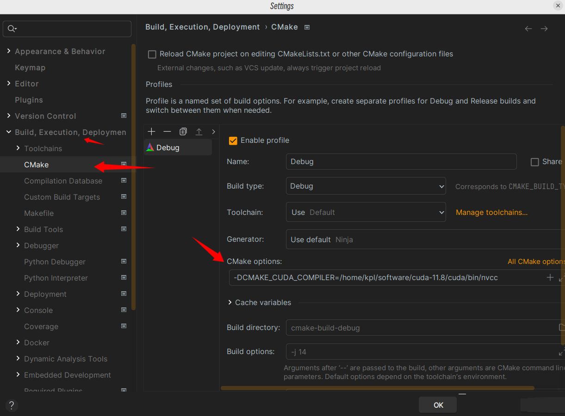Expand the Editor settings group
The height and width of the screenshot is (416, 565).
click(x=9, y=83)
